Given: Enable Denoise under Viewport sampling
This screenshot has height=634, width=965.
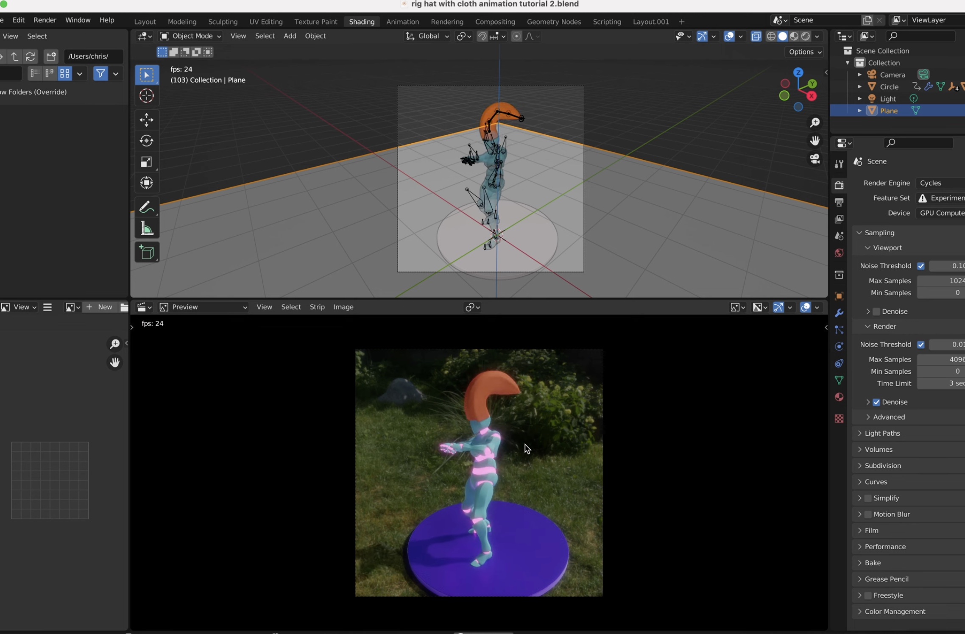Looking at the screenshot, I should [x=876, y=311].
